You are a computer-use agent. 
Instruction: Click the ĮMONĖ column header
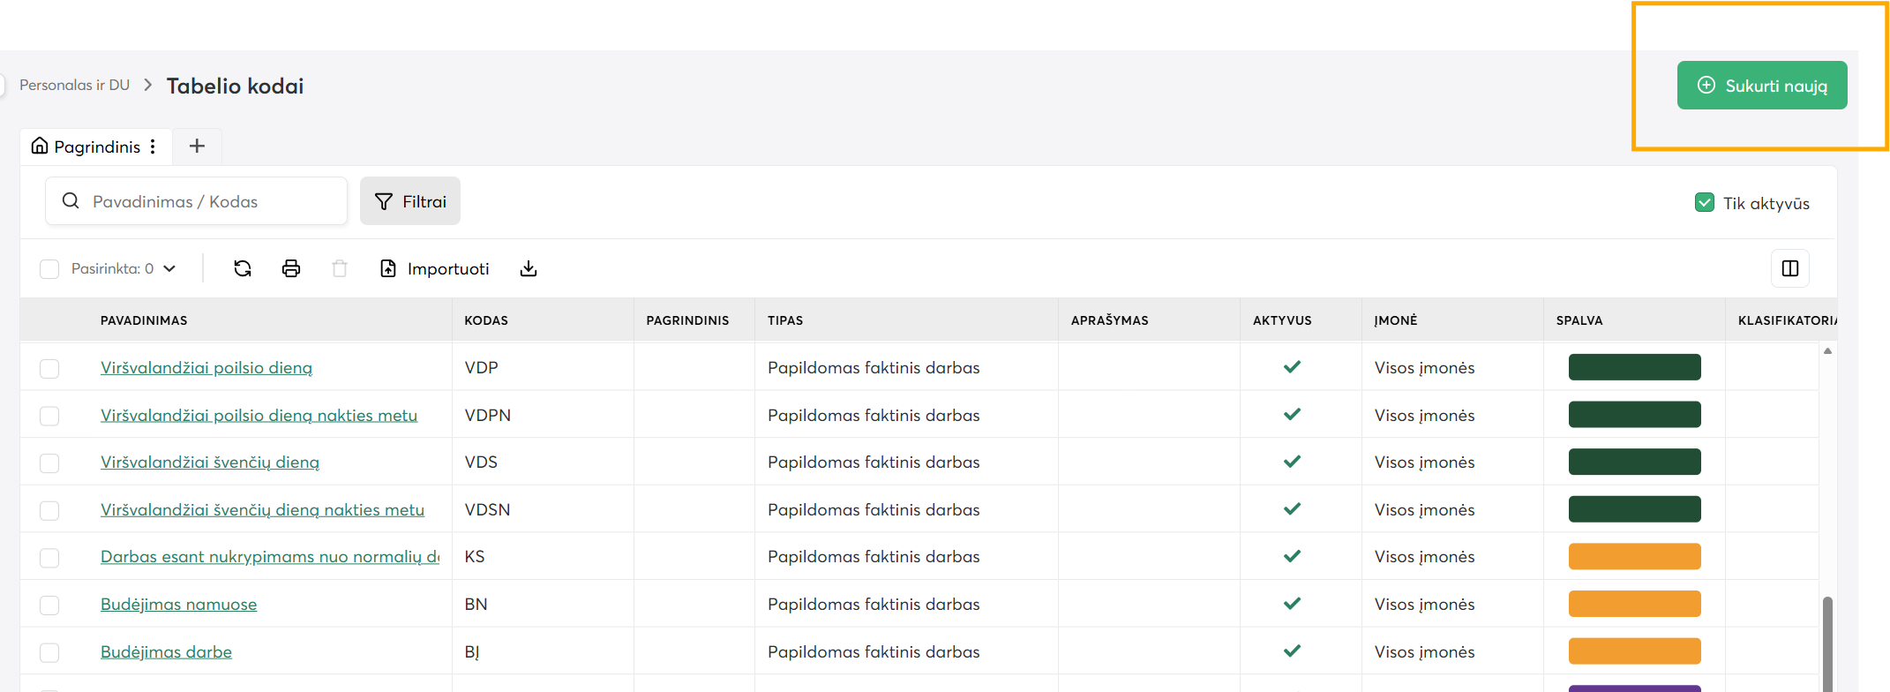1396,320
